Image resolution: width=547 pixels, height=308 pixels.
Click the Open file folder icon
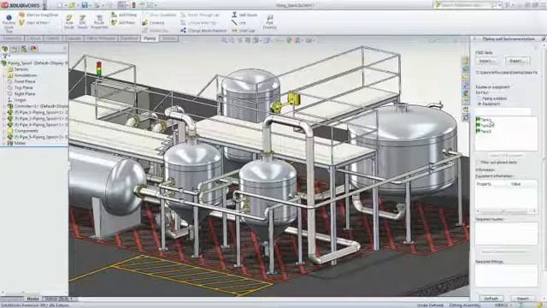[x=72, y=5]
